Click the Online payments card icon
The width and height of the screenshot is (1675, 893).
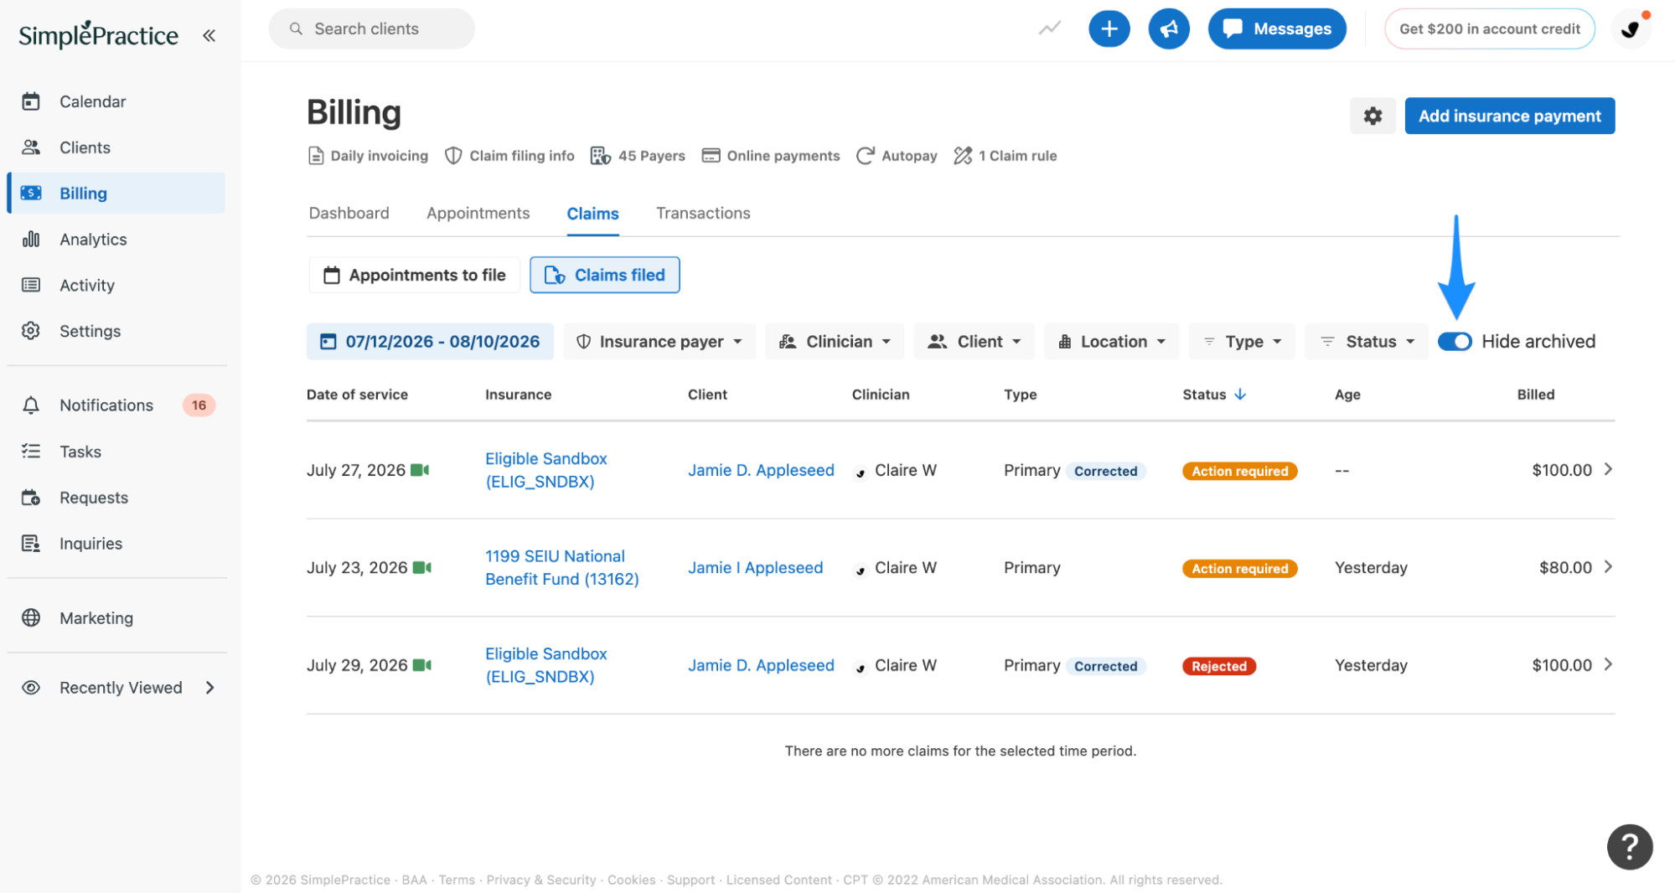click(x=711, y=156)
